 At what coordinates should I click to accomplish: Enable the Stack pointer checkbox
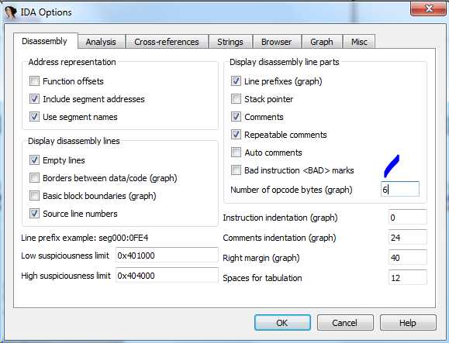point(236,99)
